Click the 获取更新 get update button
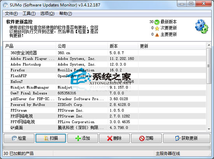The width and height of the screenshot is (214, 159). [186, 138]
